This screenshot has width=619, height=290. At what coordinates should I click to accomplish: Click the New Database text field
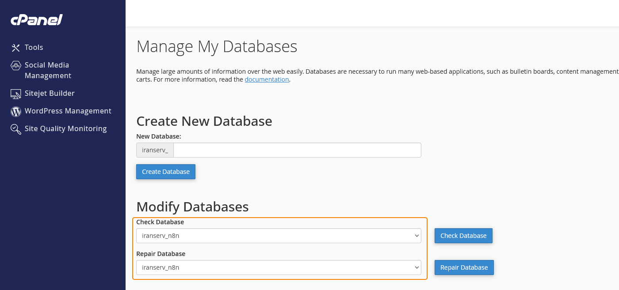296,150
